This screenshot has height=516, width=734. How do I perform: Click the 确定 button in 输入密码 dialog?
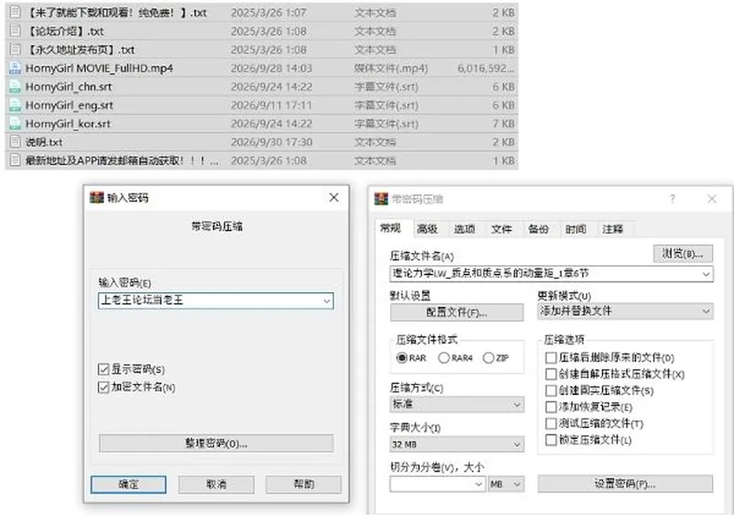point(128,484)
